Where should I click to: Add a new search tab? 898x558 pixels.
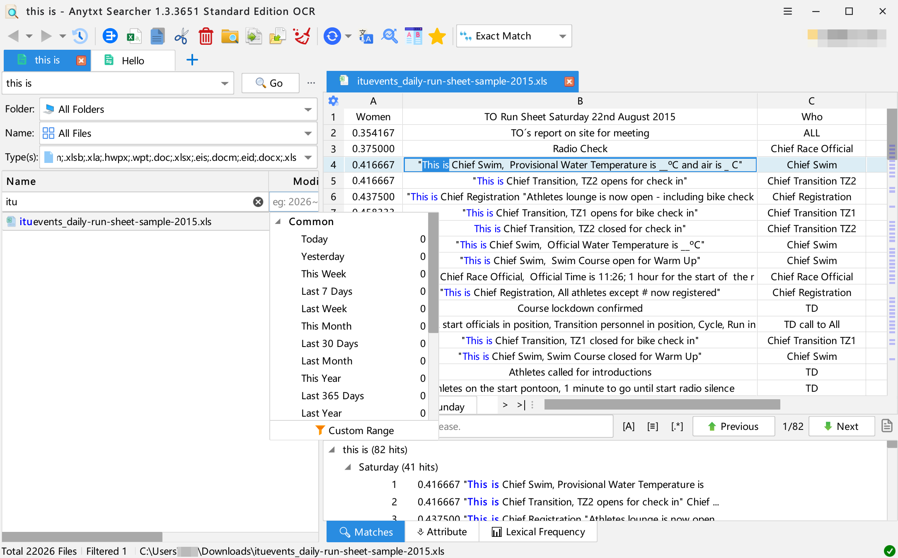(x=192, y=60)
